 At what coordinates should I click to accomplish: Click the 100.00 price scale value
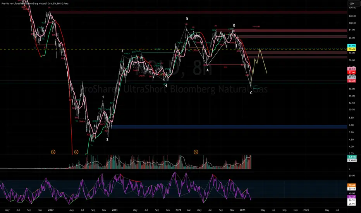pos(352,23)
